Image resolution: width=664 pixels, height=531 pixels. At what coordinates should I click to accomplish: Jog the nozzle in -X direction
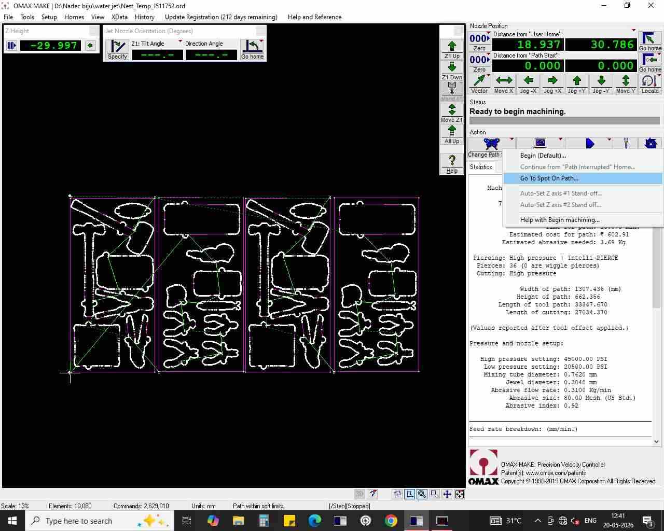(528, 84)
